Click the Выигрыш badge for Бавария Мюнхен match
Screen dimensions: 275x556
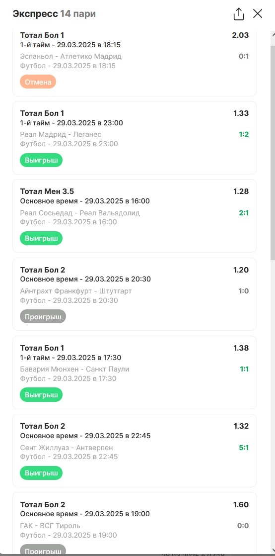[x=41, y=395]
